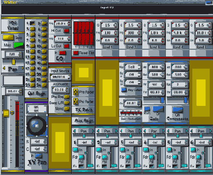Screen dimensions: 213x175
Task: Click the Aux 2 Pan left arrow
Action: click(x=98, y=131)
